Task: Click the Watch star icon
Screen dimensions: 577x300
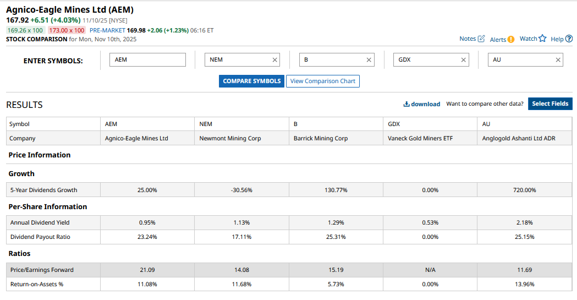Action: (x=542, y=39)
